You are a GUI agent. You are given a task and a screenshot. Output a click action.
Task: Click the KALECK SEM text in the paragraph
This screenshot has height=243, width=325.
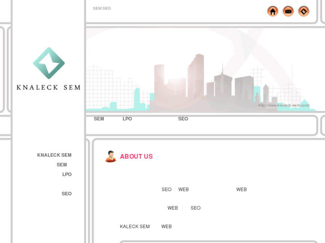pos(135,227)
